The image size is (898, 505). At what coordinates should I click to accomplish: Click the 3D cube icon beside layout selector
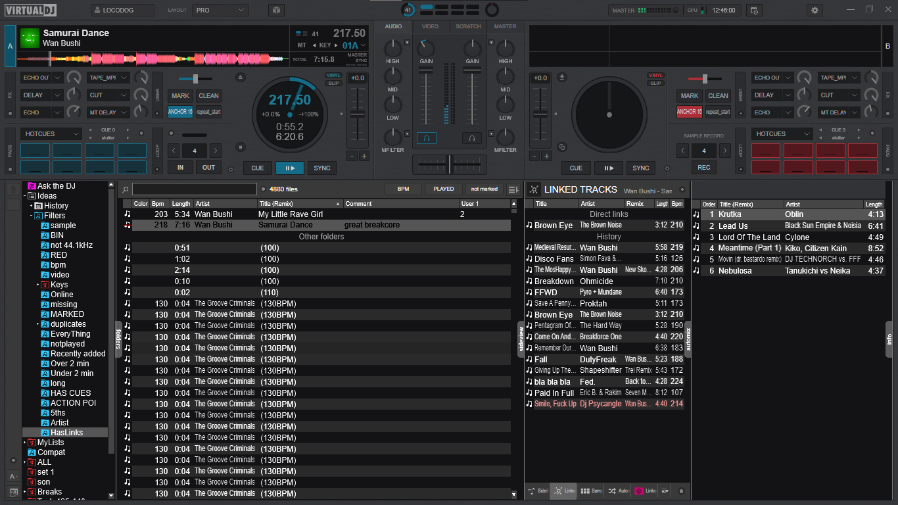pyautogui.click(x=276, y=11)
